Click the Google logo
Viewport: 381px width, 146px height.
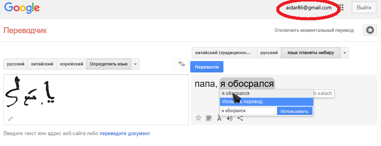(22, 8)
